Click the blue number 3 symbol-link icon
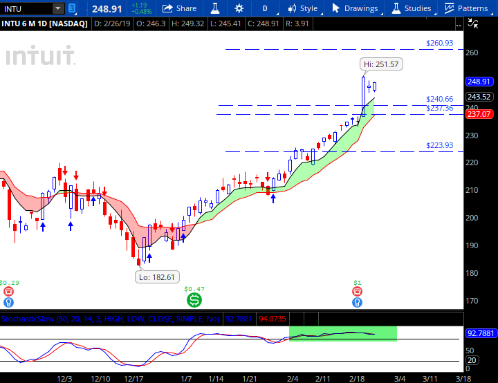Image resolution: width=498 pixels, height=383 pixels. coord(72,8)
